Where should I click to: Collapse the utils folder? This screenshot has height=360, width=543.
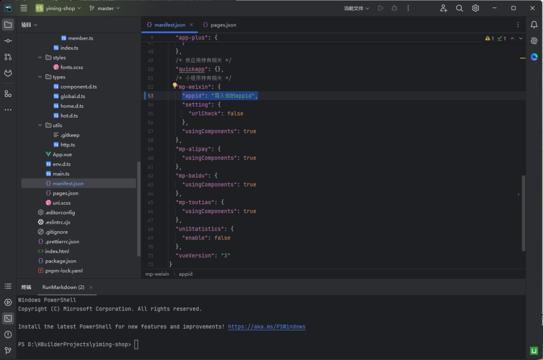(40, 125)
